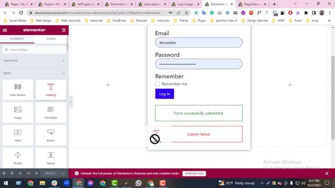
Task: Bookmark this page with star icon
Action: coord(186,13)
